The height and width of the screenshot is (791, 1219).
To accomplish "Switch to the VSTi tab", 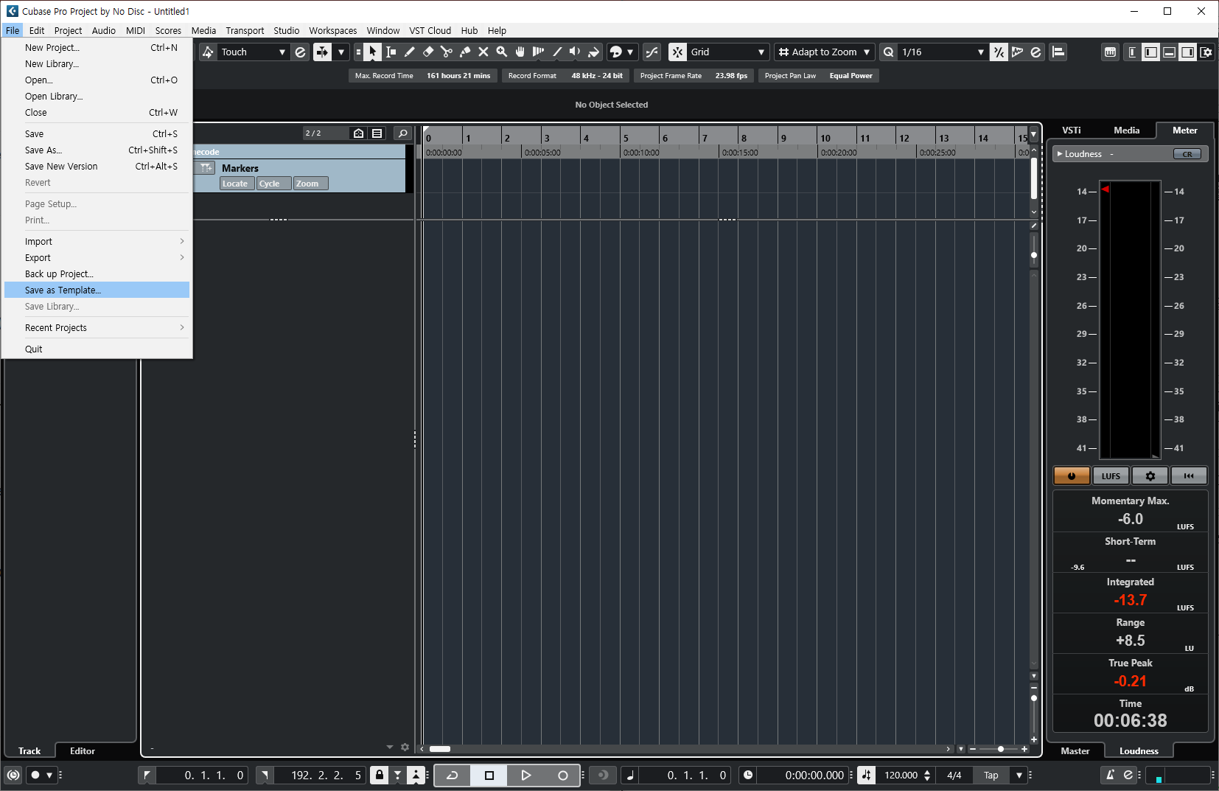I will 1072,130.
